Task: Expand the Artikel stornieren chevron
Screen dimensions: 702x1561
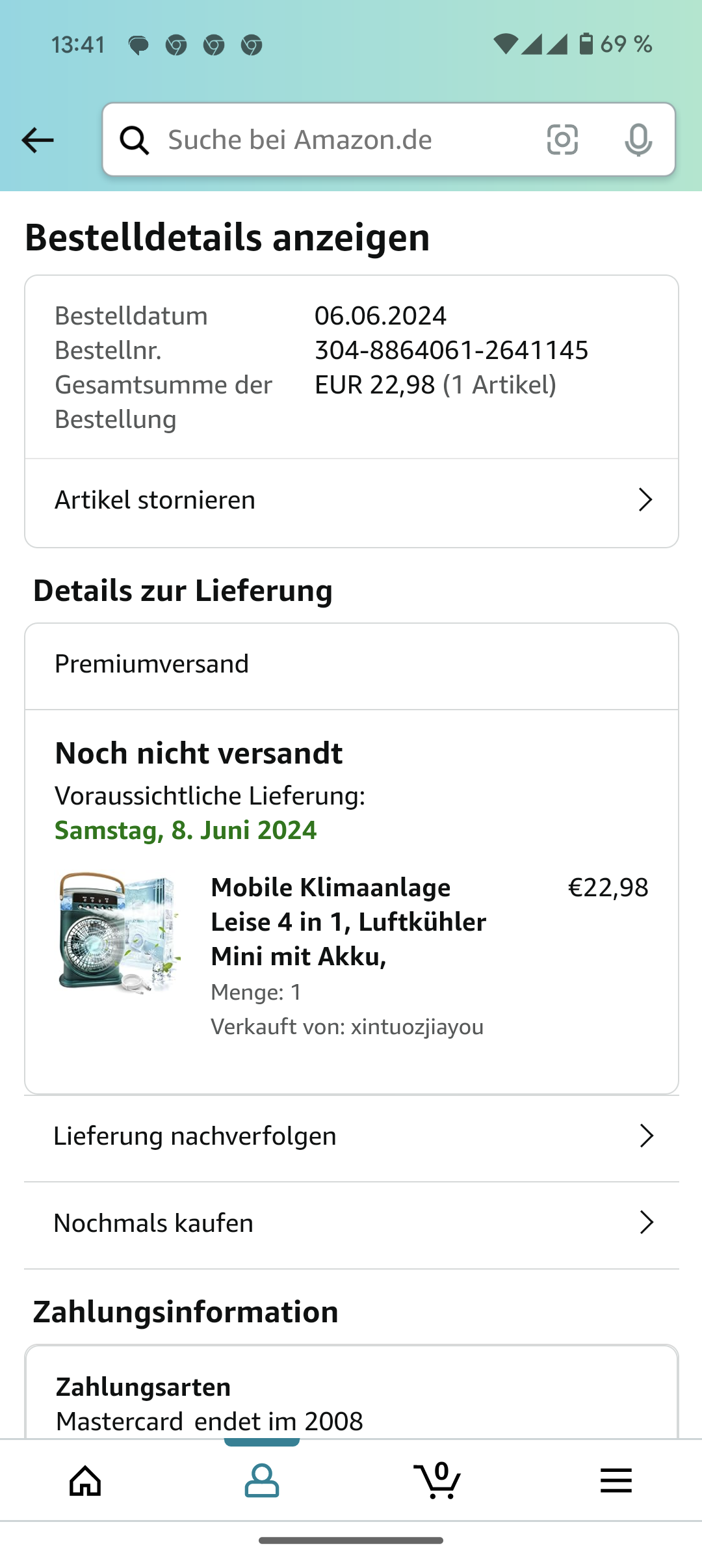Action: (x=645, y=500)
